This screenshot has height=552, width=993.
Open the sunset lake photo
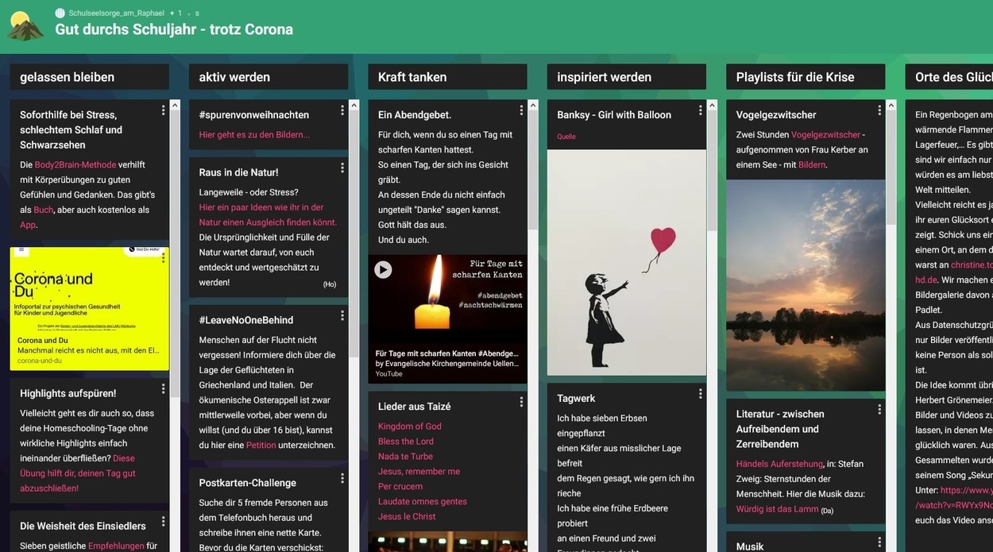tap(806, 285)
